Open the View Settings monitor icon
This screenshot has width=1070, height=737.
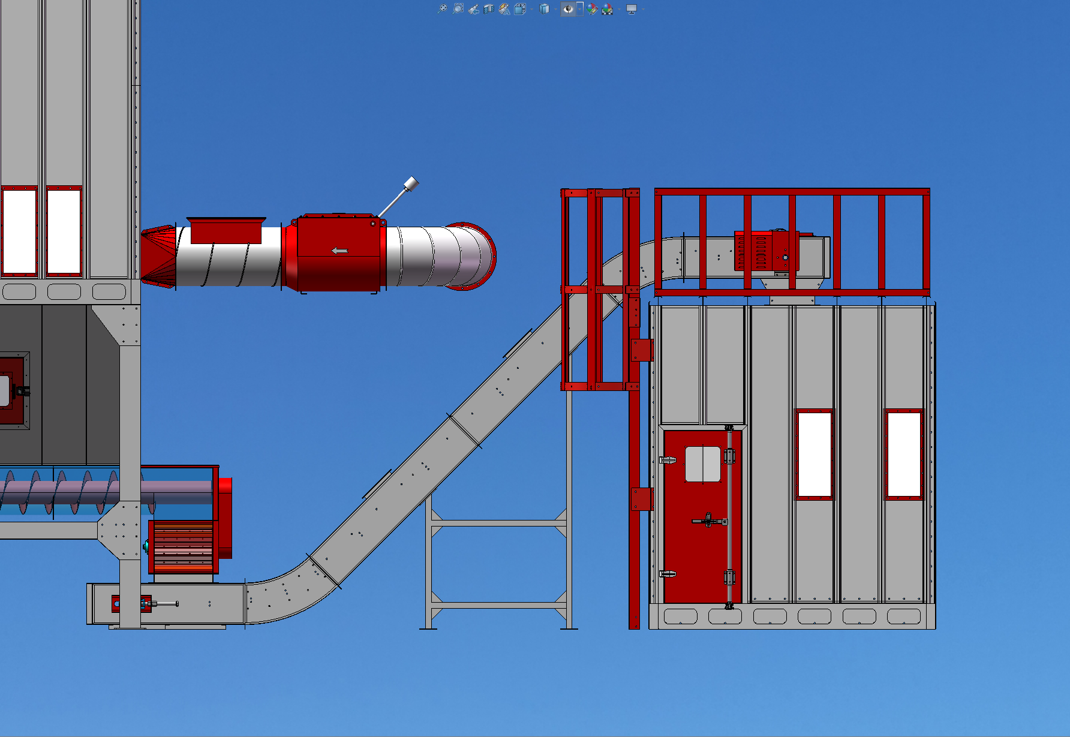(x=632, y=9)
